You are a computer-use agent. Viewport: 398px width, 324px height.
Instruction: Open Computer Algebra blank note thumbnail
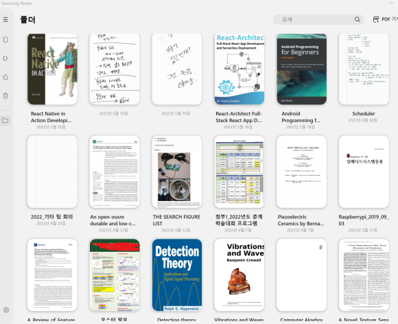(x=301, y=275)
